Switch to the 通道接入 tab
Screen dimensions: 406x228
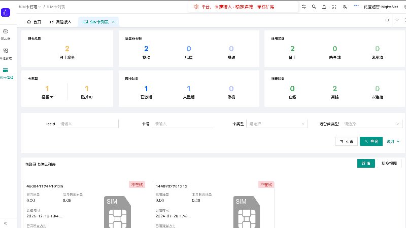point(60,22)
